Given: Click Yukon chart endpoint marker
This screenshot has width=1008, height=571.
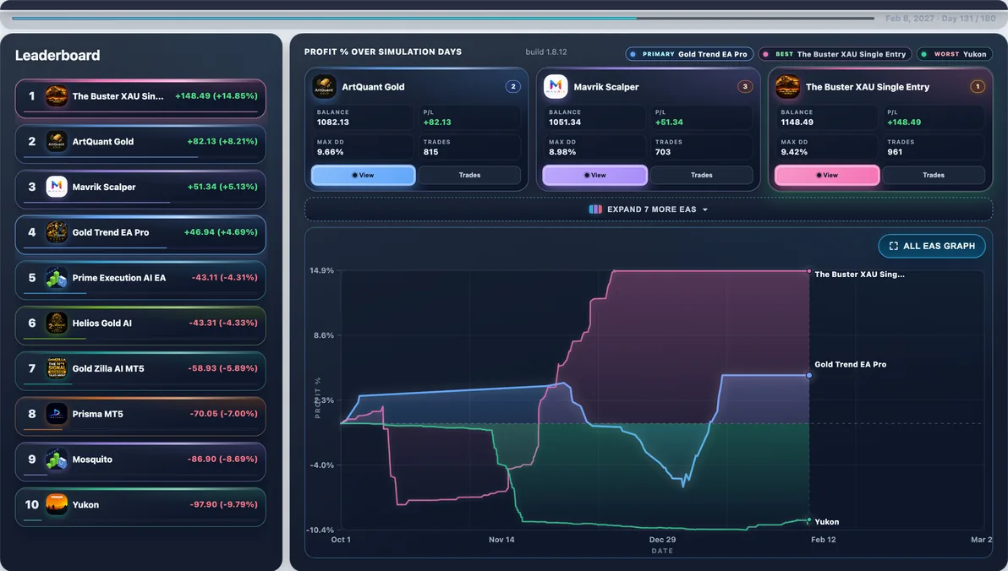Looking at the screenshot, I should 808,520.
